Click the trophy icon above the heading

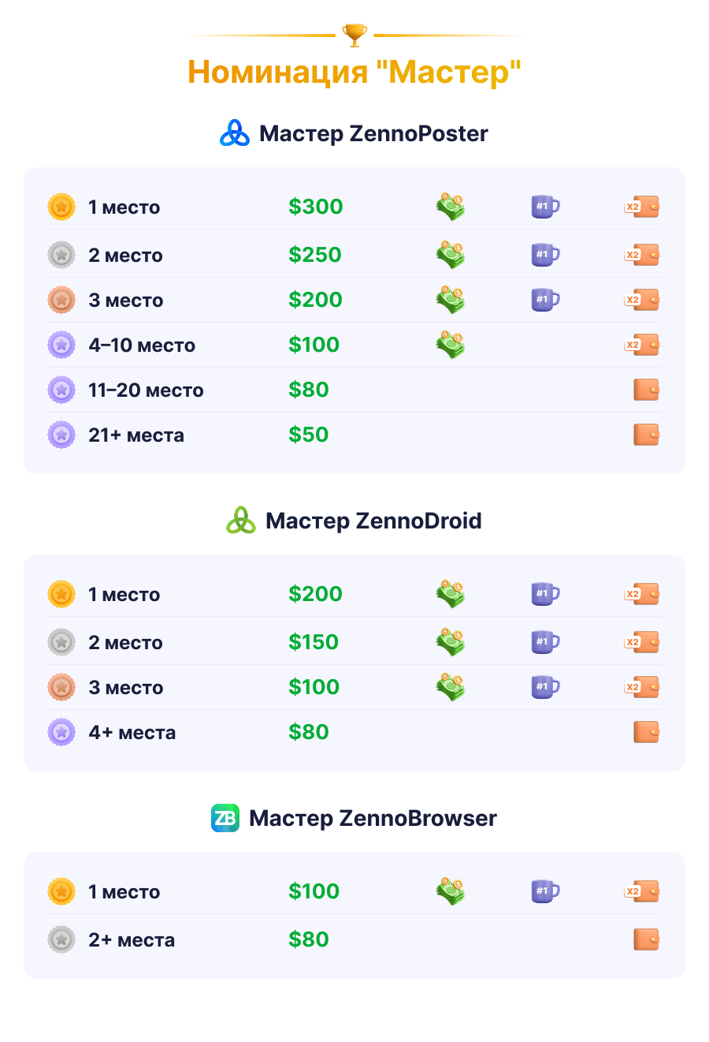(354, 35)
